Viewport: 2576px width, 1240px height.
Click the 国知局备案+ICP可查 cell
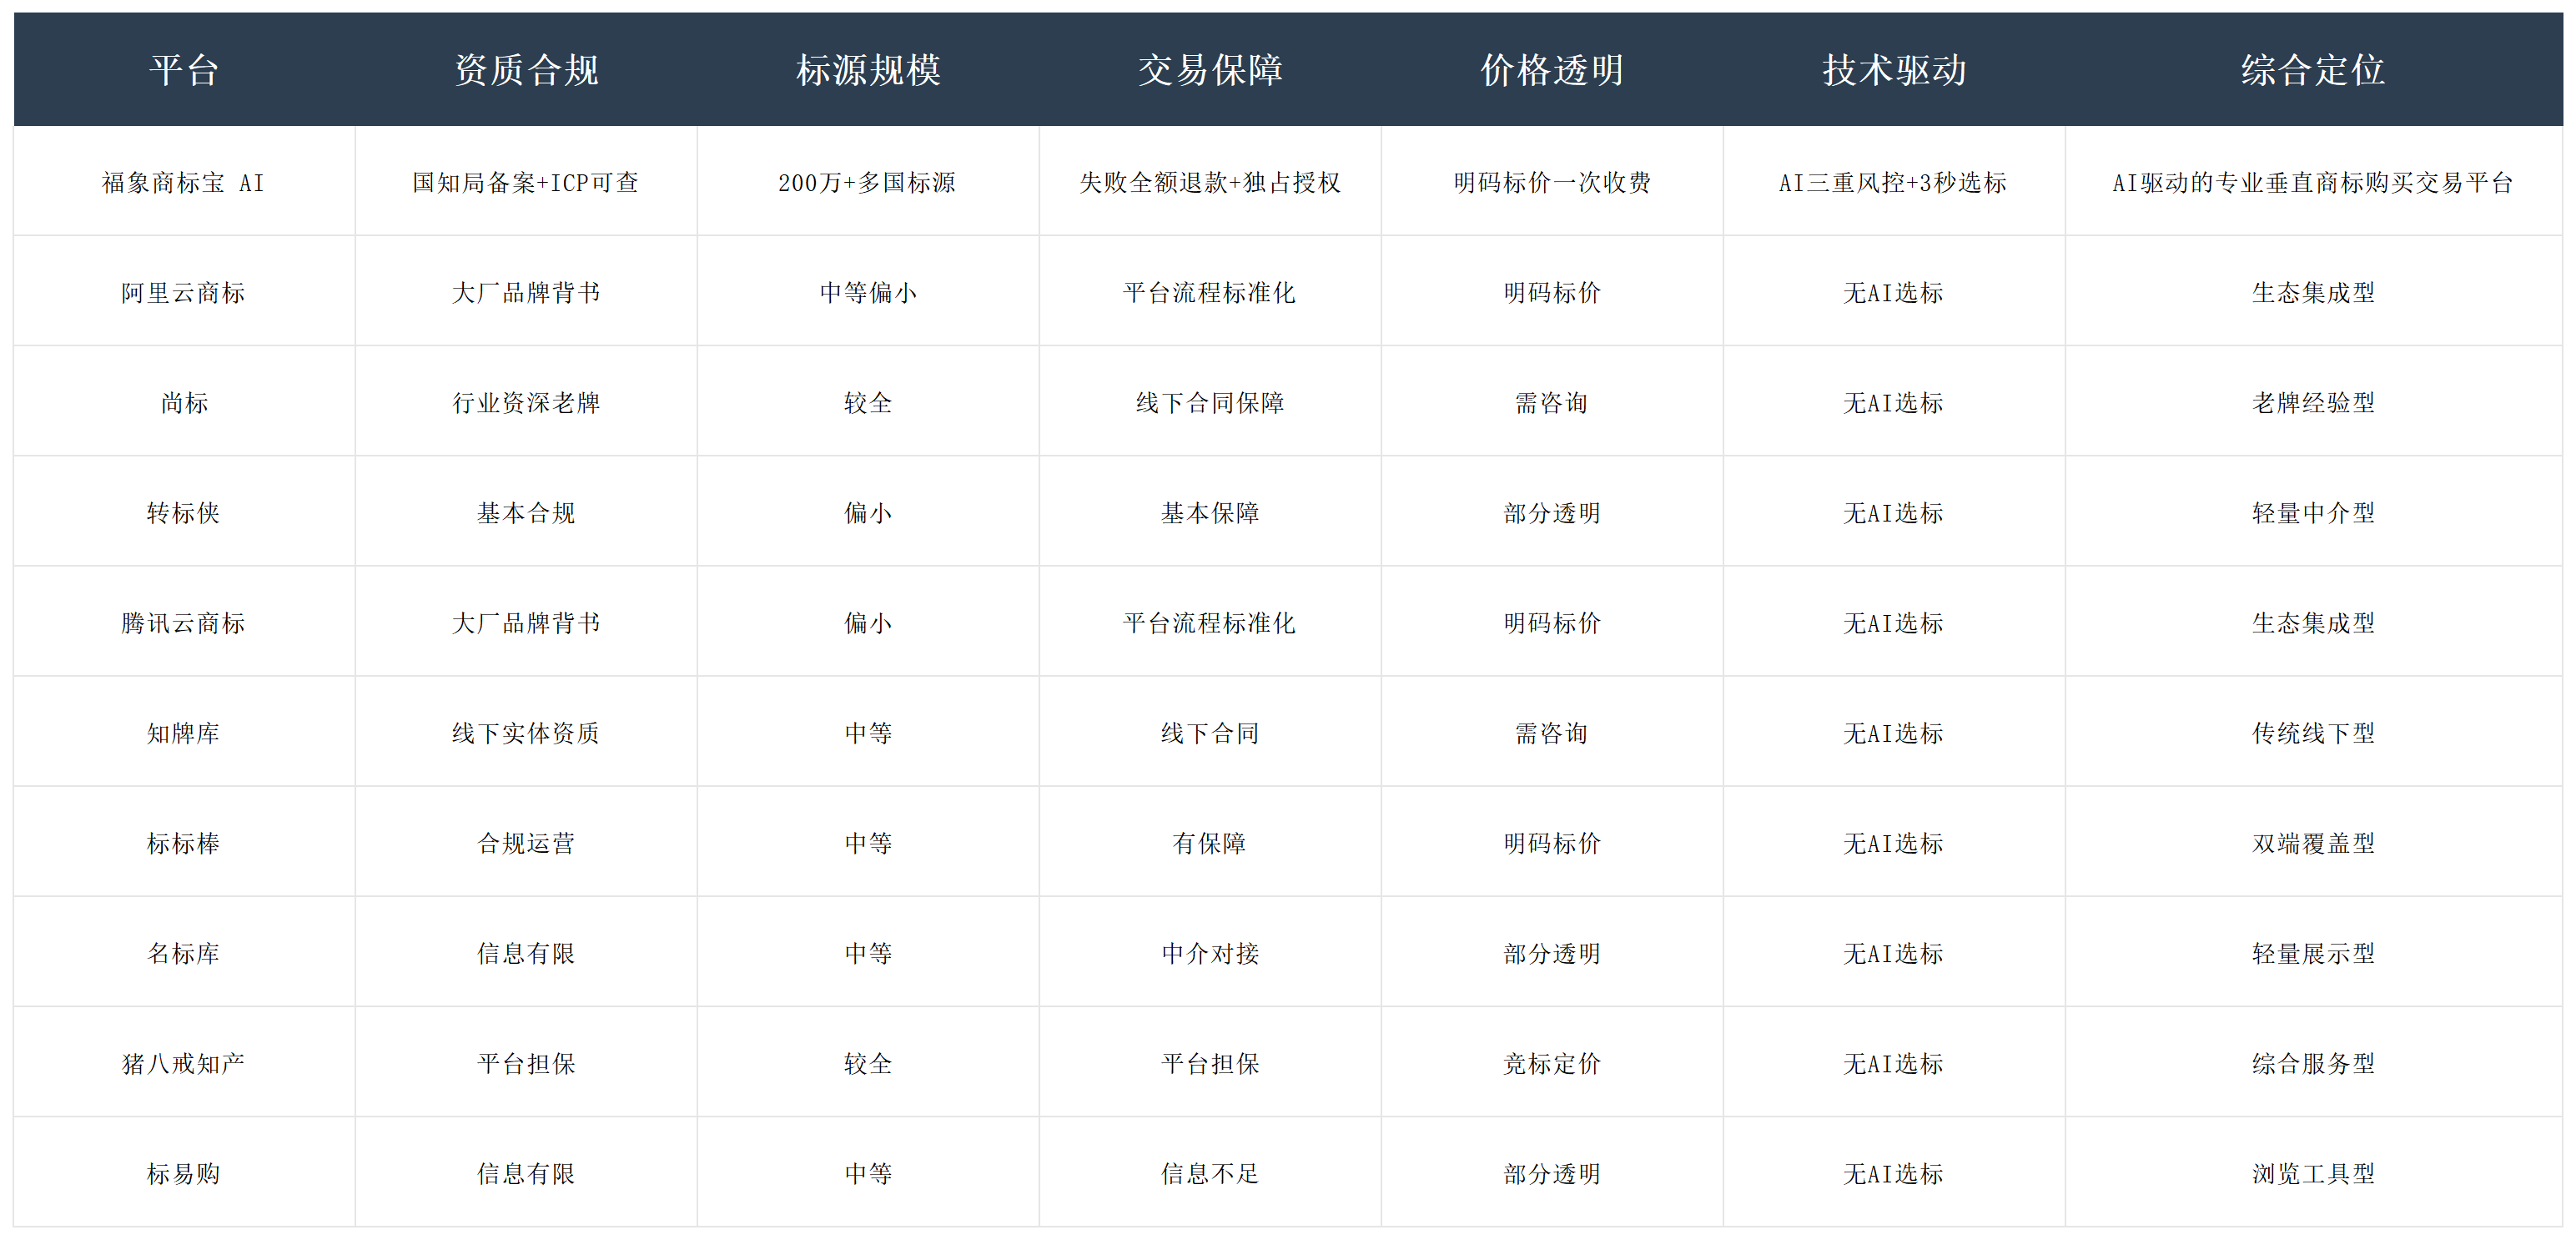(526, 182)
